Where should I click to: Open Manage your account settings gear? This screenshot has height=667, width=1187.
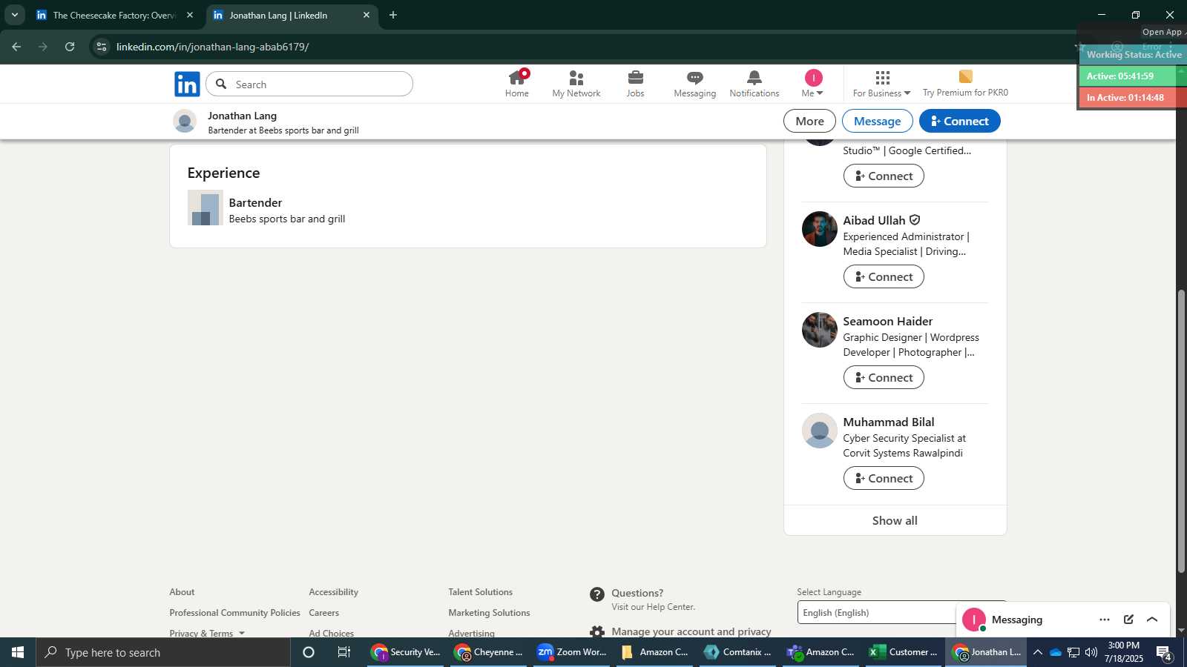[x=597, y=632]
